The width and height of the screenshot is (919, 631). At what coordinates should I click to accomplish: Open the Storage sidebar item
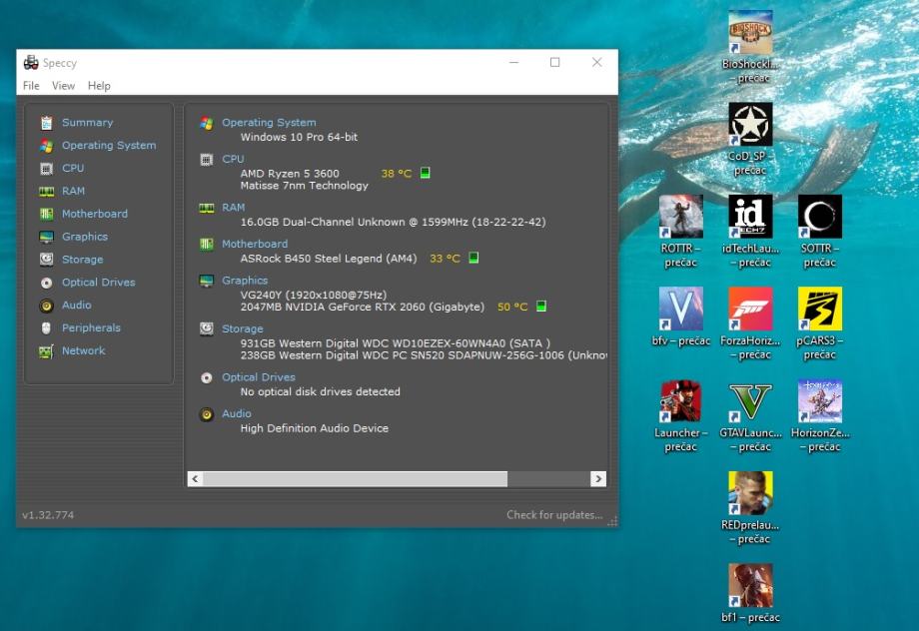[x=82, y=260]
